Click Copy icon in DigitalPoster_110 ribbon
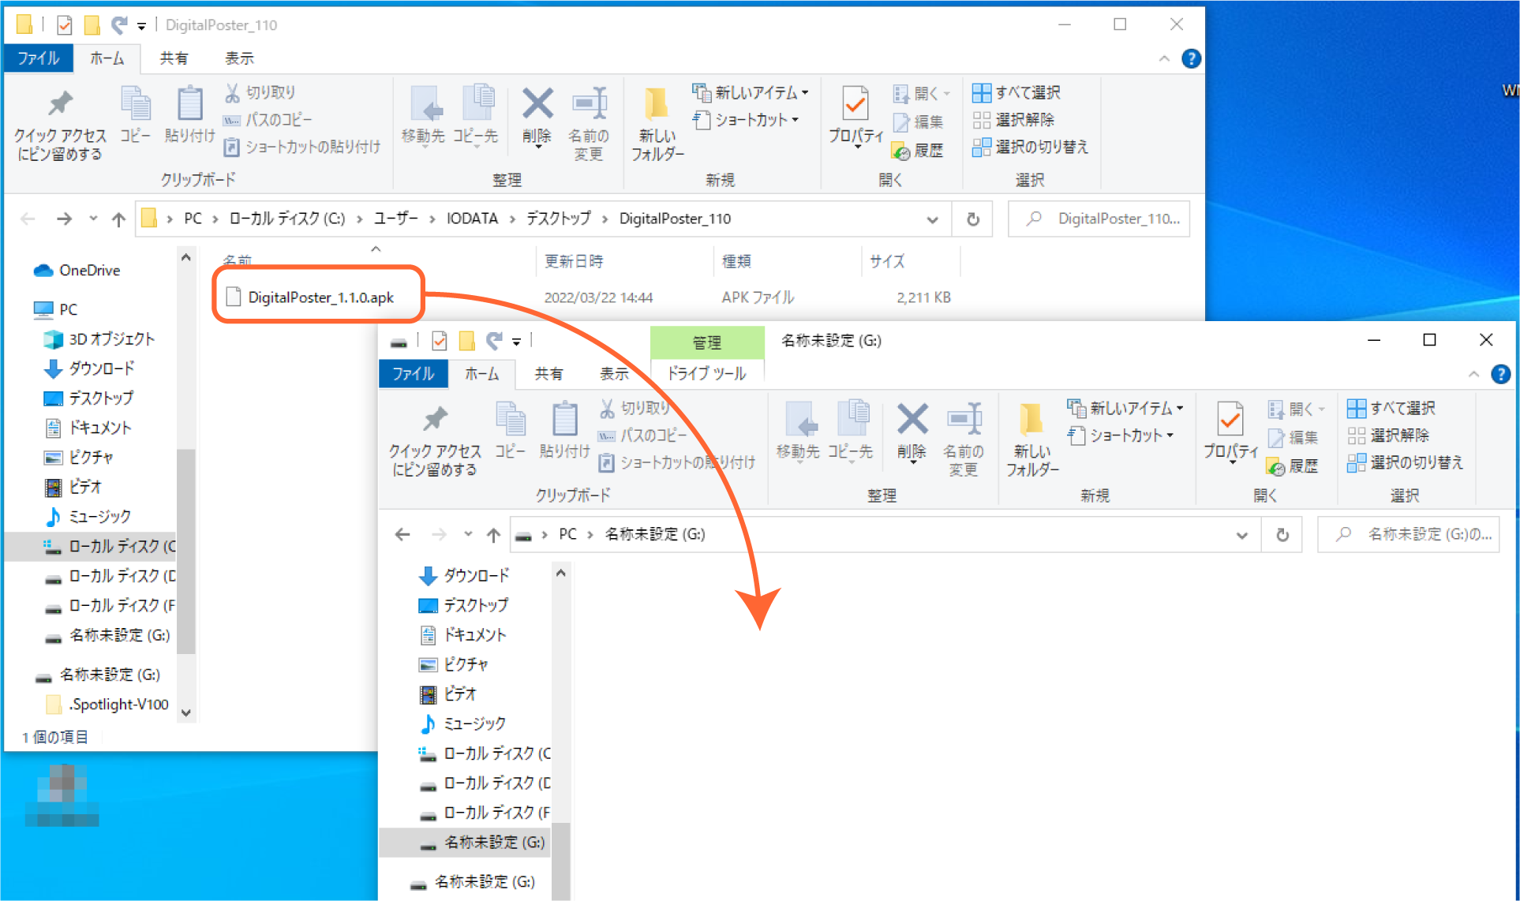Image resolution: width=1520 pixels, height=901 pixels. [x=136, y=114]
